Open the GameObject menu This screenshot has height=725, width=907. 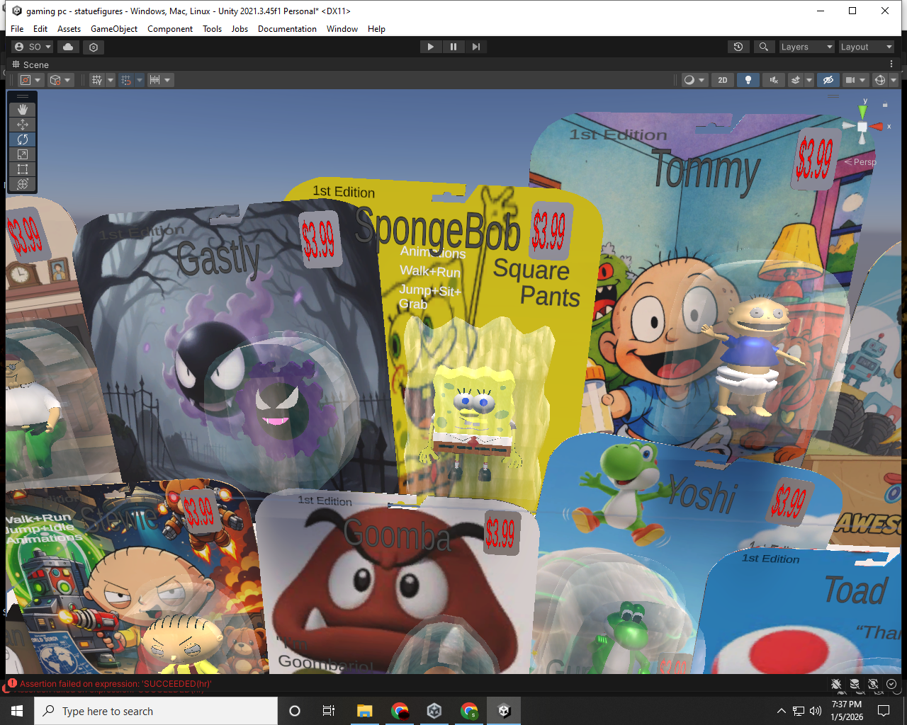pyautogui.click(x=114, y=29)
